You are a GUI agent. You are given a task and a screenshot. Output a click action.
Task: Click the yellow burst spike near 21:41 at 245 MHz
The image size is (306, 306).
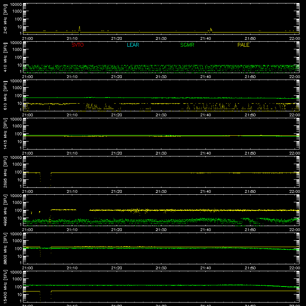211,30
